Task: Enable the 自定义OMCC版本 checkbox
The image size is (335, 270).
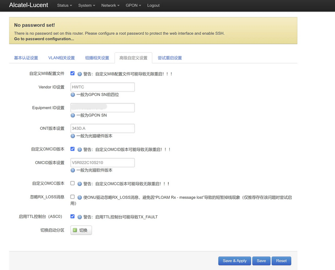Action: 73,183
